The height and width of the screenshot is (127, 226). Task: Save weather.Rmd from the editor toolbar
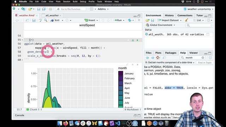(34, 20)
